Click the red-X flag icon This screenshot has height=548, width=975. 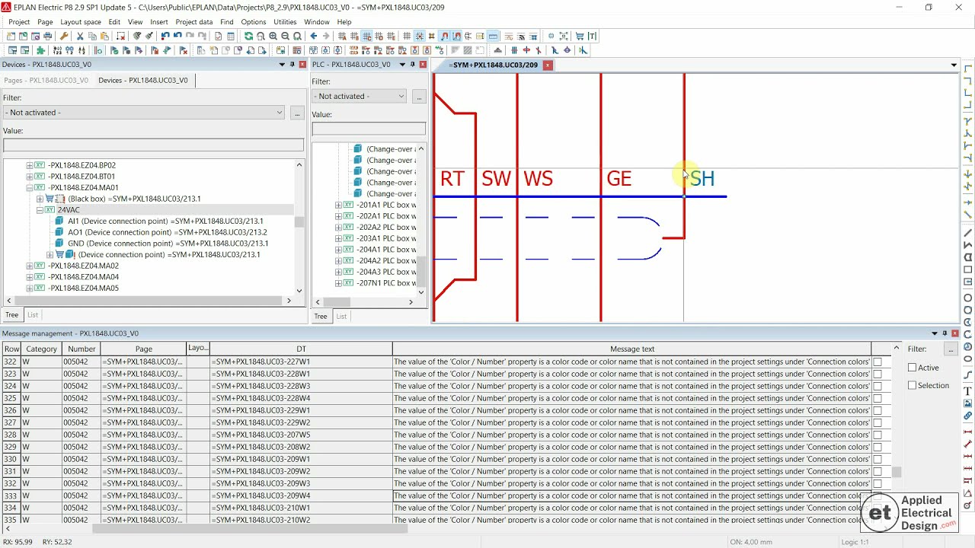tap(184, 50)
